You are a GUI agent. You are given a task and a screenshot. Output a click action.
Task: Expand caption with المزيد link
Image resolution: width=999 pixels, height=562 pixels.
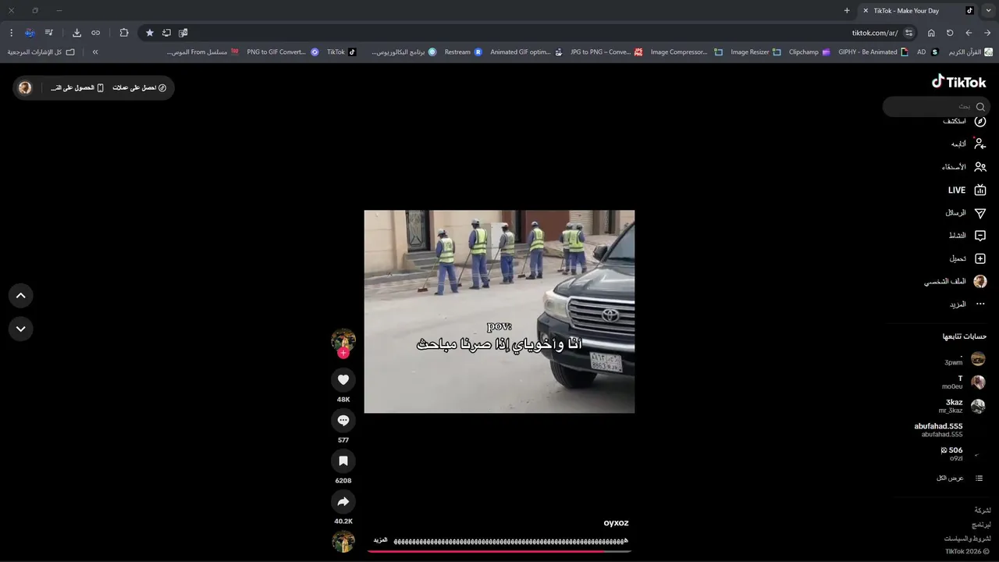pyautogui.click(x=380, y=540)
